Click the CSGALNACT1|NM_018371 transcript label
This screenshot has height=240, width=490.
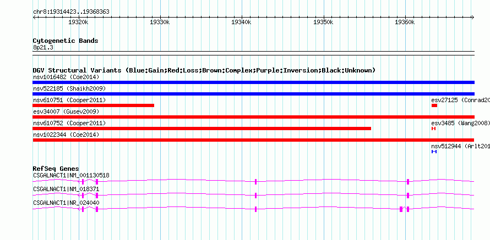click(x=66, y=189)
